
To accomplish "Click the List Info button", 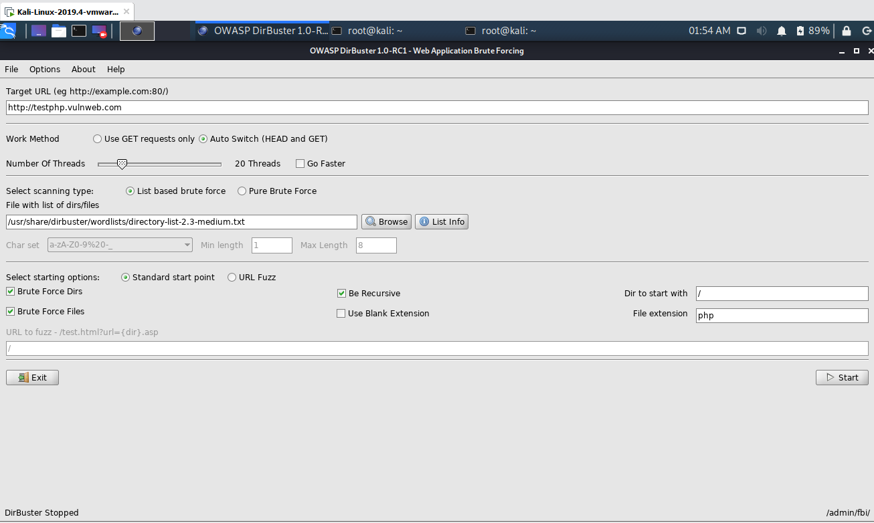I will [442, 222].
